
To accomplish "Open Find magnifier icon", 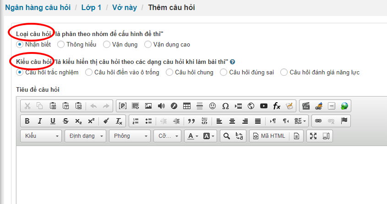I will coord(227,136).
